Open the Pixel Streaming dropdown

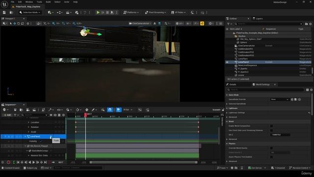(156, 12)
